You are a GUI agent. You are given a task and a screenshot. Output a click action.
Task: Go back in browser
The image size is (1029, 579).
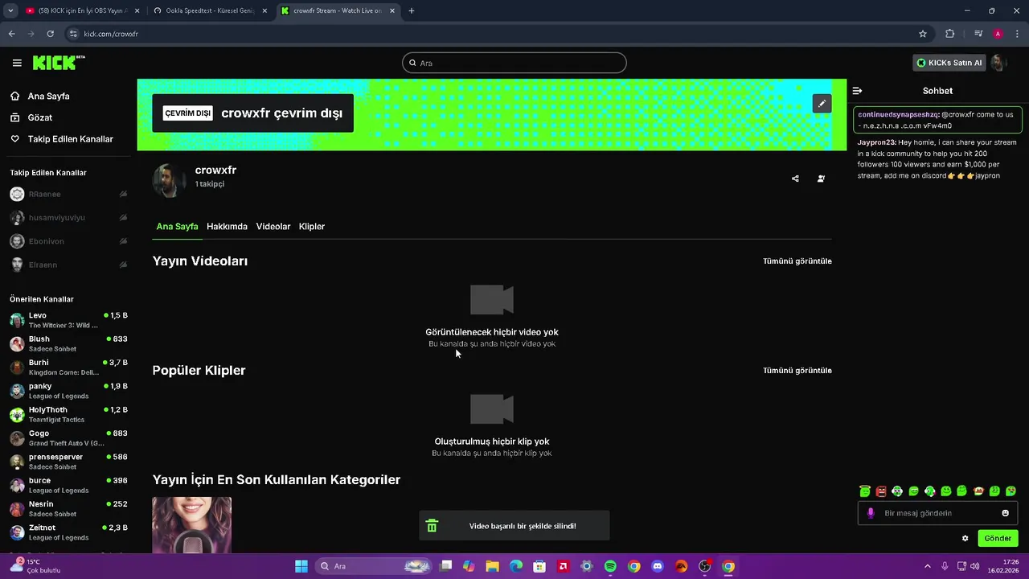[12, 34]
